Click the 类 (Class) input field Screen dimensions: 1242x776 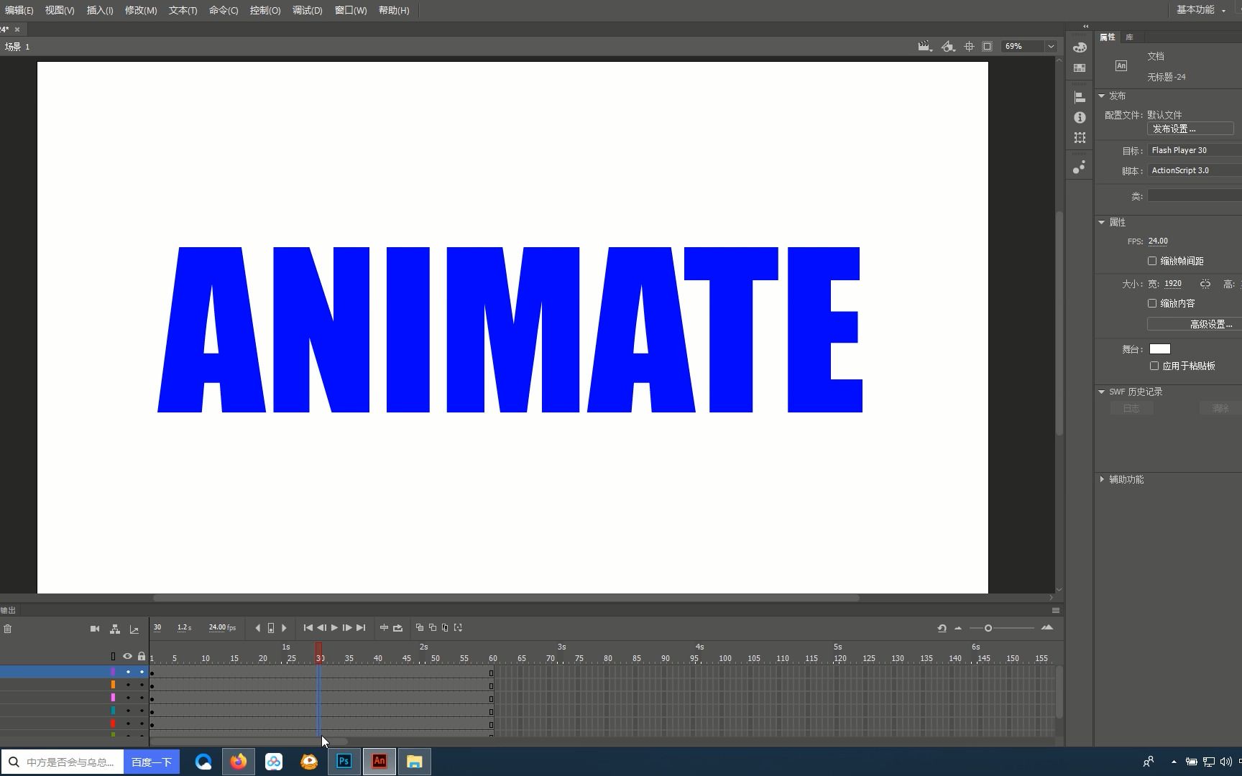click(1195, 195)
